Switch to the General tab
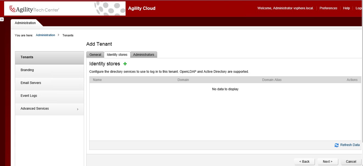Screen dimensions: 363x166 (x=95, y=55)
